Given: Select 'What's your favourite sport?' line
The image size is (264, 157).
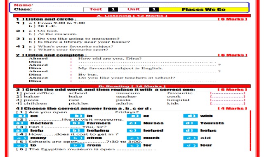Looking at the screenshot, I should [x=73, y=50].
